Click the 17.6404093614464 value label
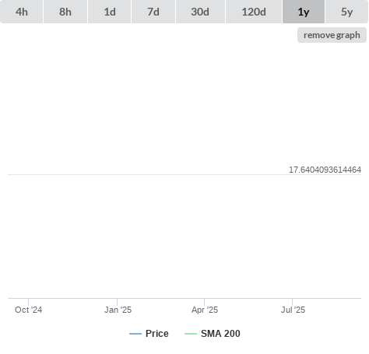Screen dimensions: 369x354 325,170
